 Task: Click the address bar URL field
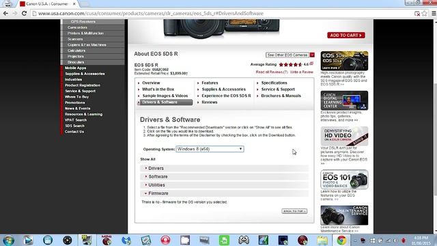tap(223, 14)
